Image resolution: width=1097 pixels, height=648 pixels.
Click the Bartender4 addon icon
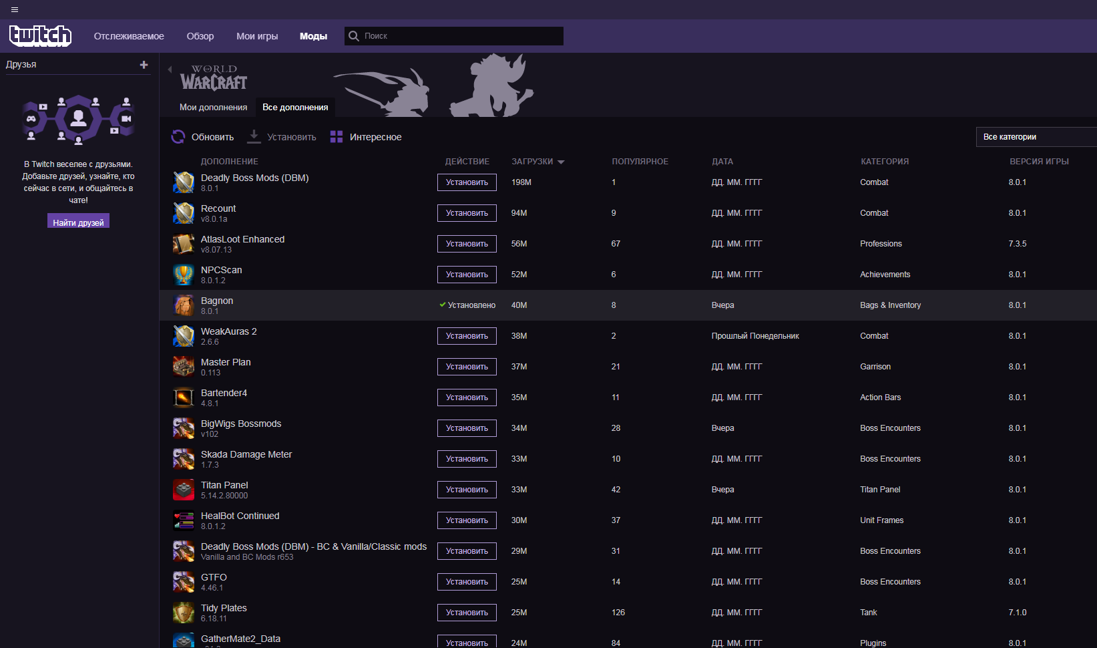184,397
